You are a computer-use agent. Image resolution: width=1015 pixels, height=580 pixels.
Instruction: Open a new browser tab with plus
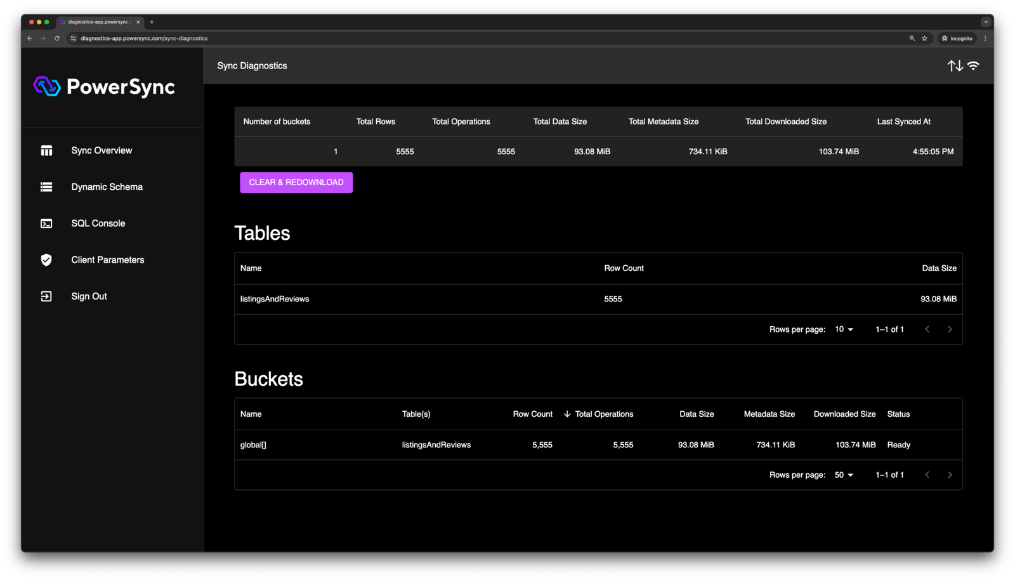(x=152, y=22)
